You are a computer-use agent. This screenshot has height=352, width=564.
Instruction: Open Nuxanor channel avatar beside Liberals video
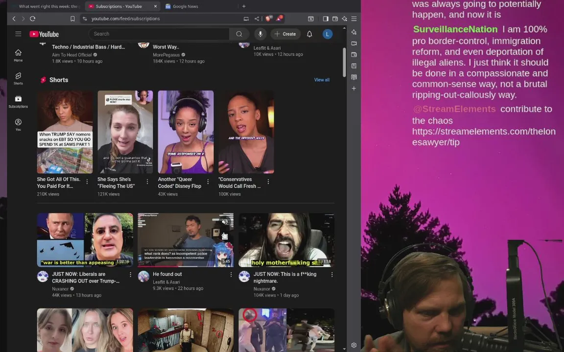pyautogui.click(x=43, y=276)
